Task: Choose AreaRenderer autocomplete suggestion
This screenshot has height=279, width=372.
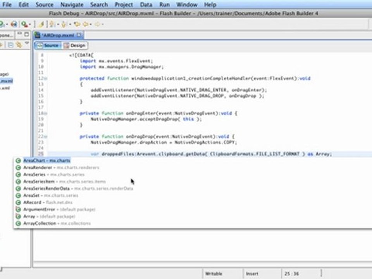Action: (x=61, y=167)
